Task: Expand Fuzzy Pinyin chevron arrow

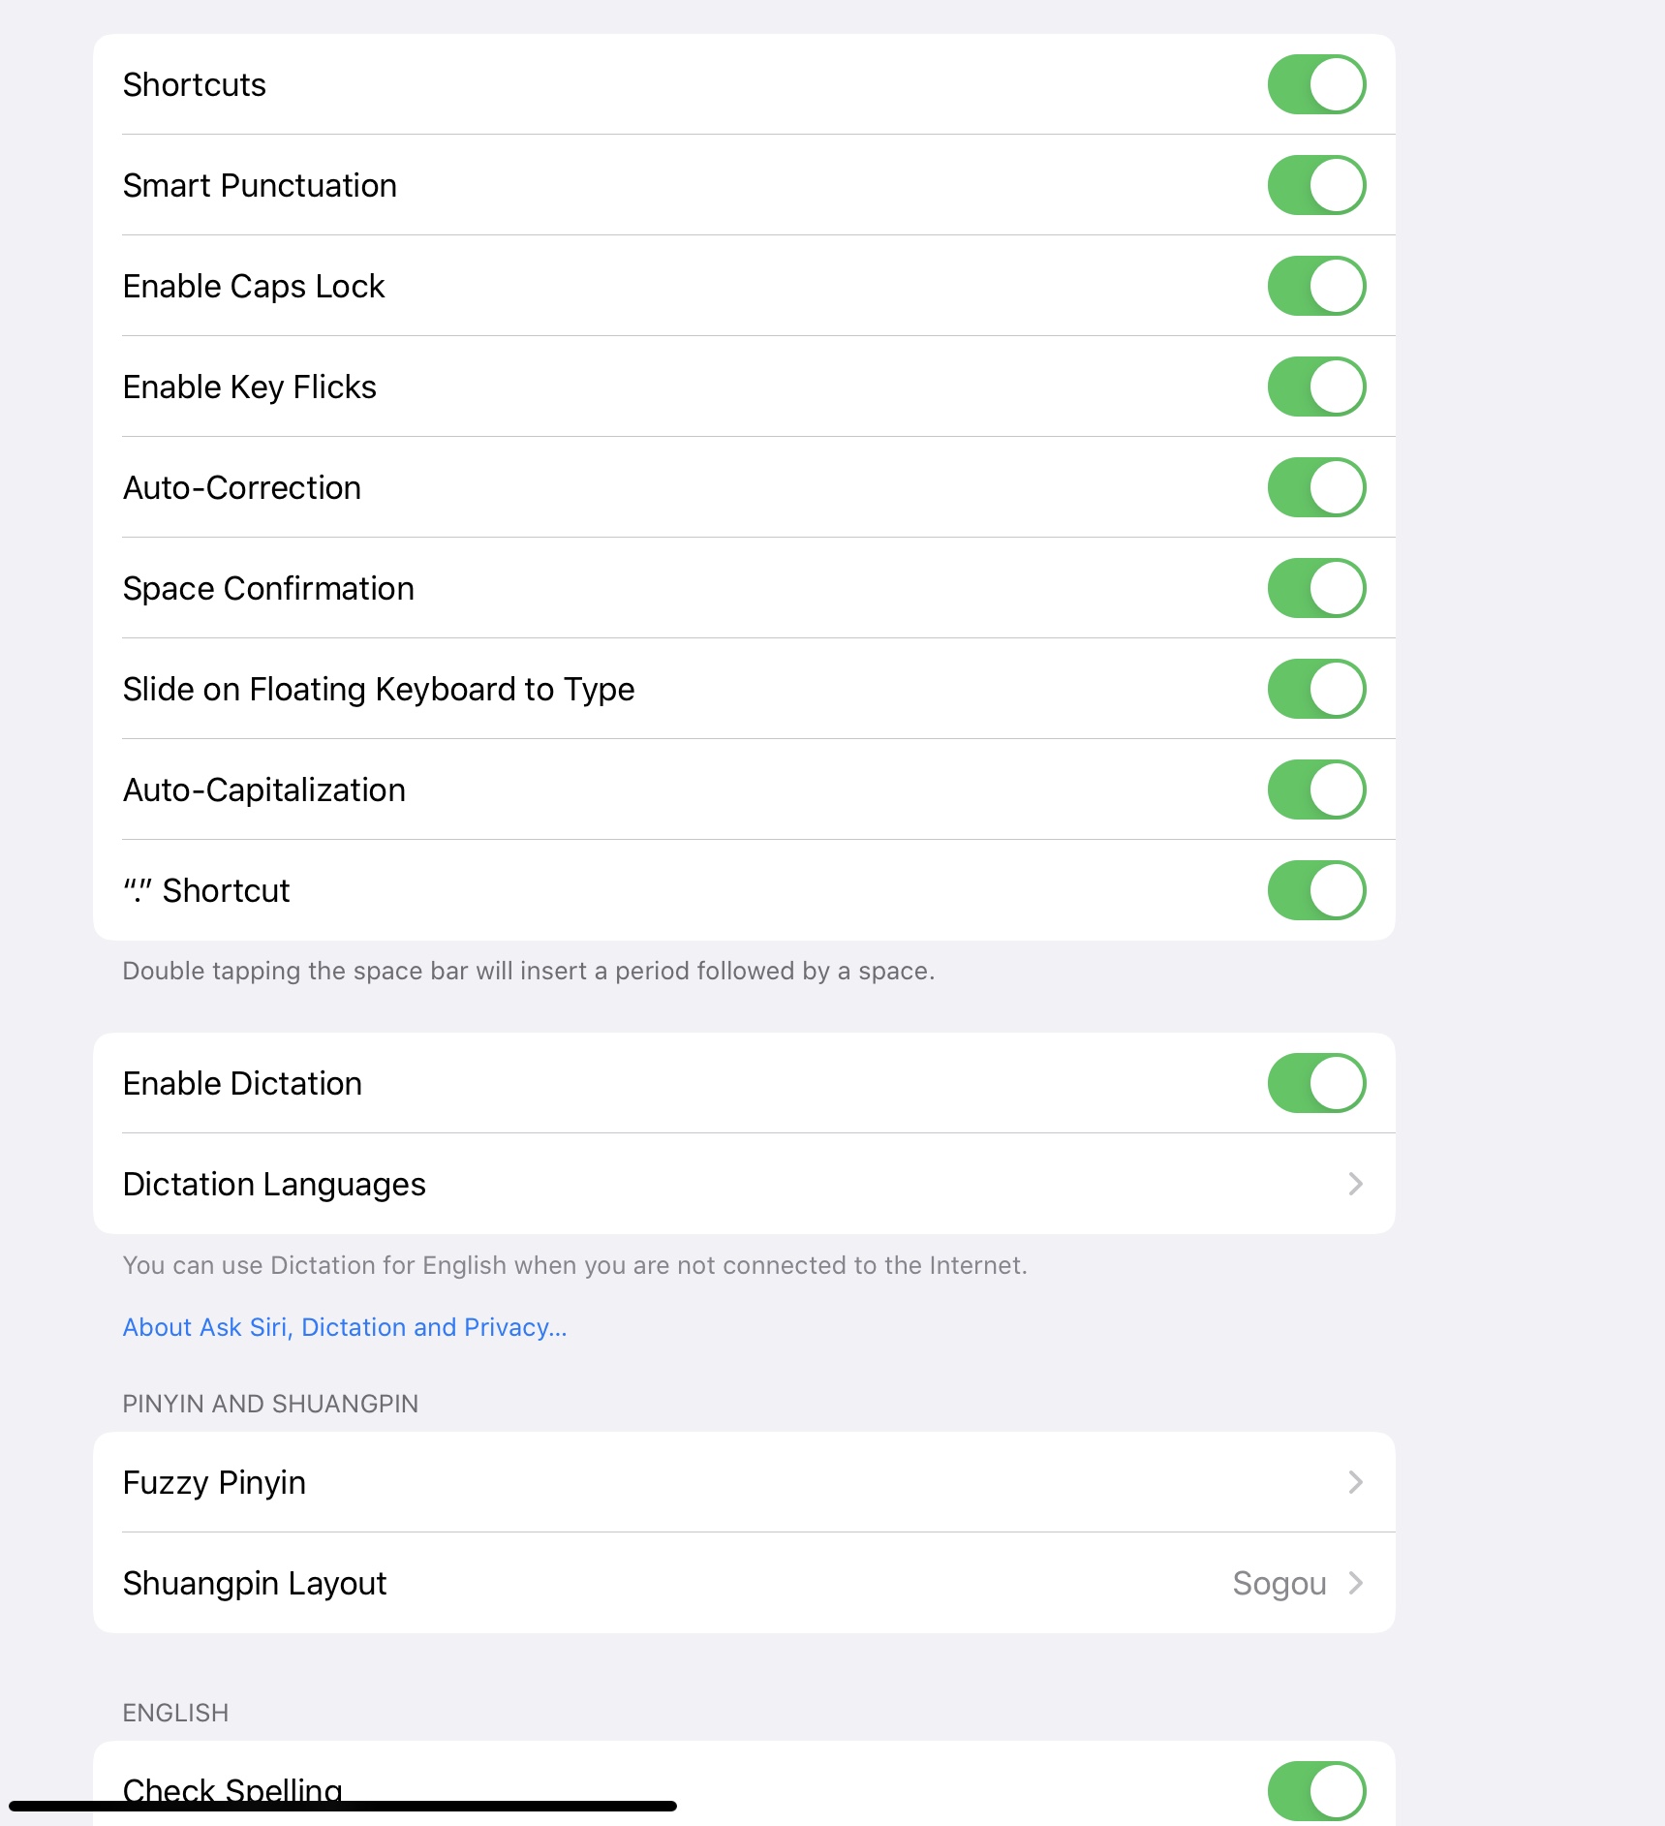Action: point(1355,1482)
